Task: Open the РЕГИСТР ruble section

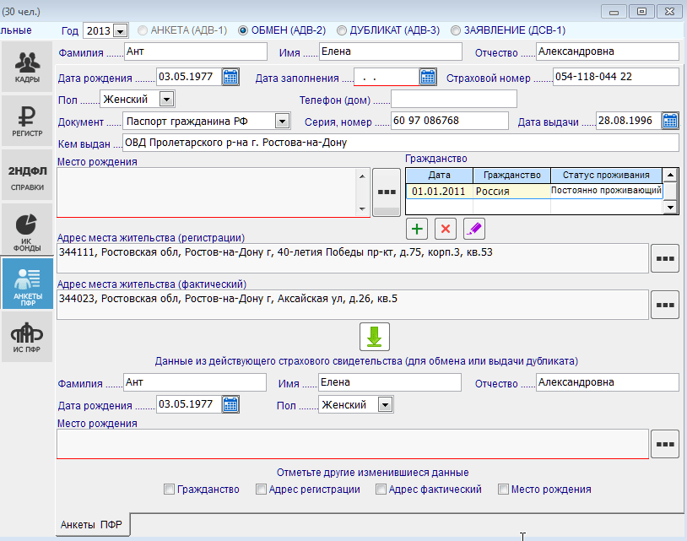Action: 27,121
